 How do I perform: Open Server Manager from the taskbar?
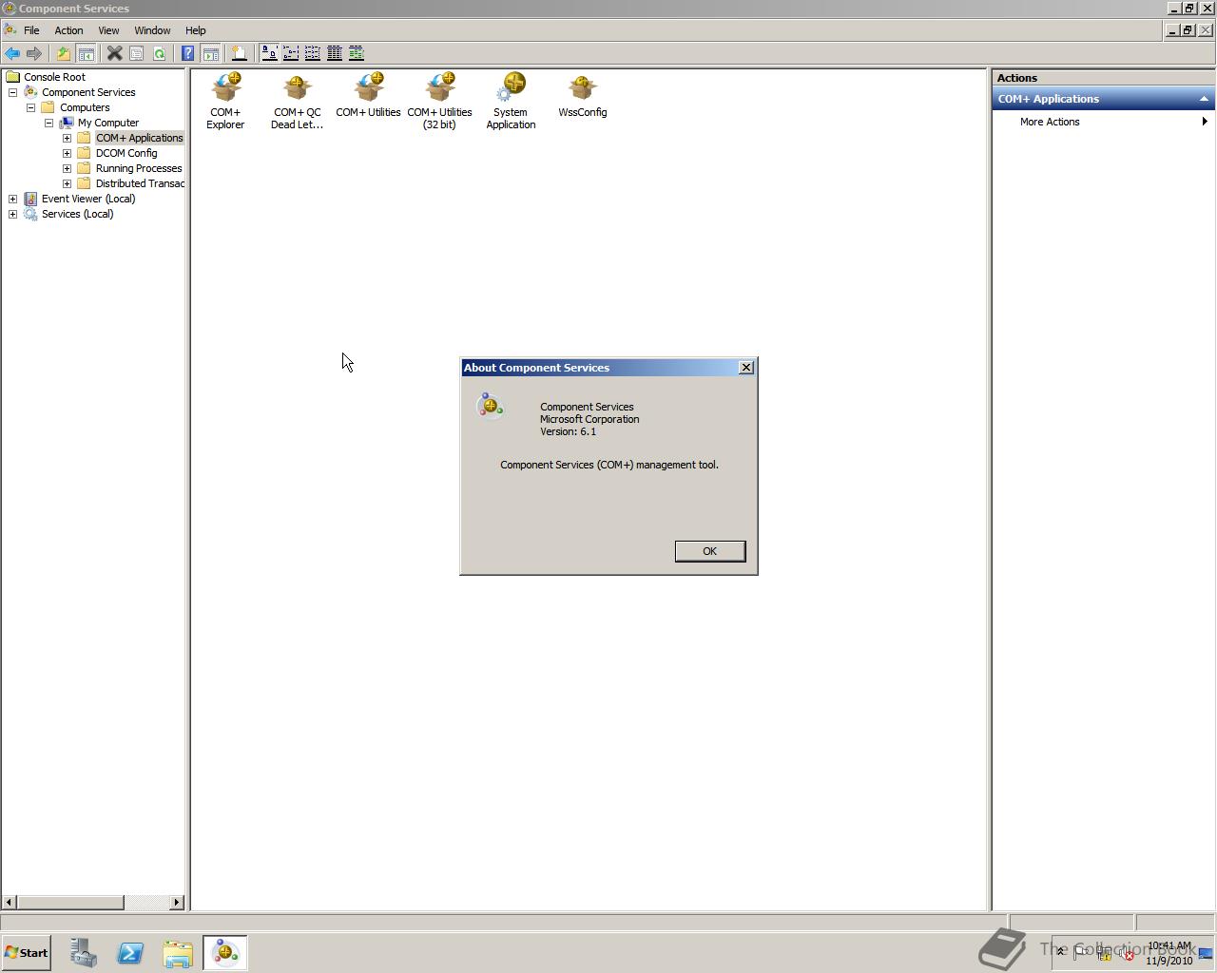coord(83,953)
